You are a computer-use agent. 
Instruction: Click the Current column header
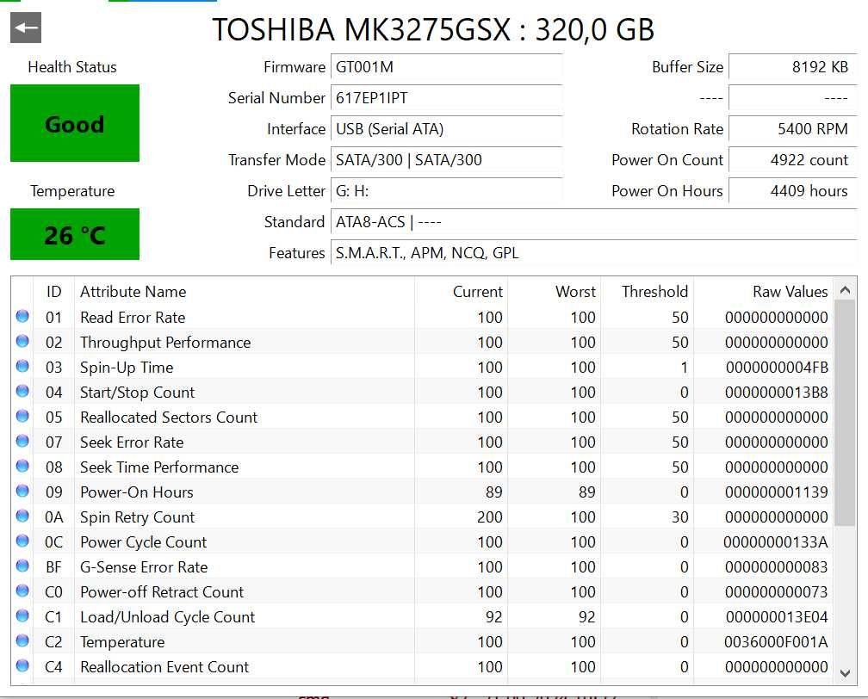pyautogui.click(x=462, y=292)
